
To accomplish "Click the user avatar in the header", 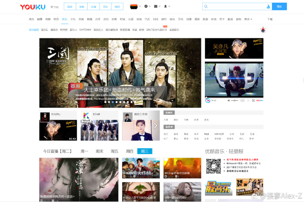I will point(134,7).
